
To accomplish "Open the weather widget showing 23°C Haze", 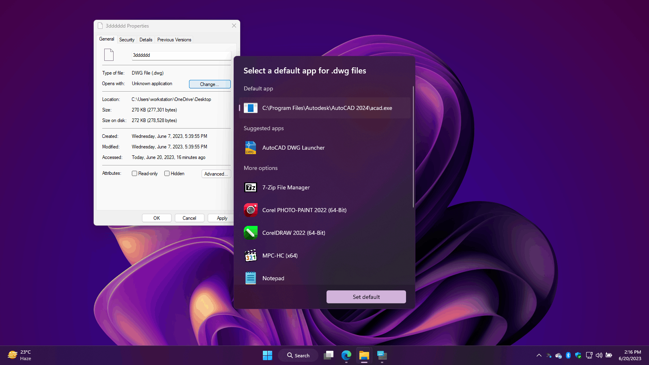I will tap(19, 355).
